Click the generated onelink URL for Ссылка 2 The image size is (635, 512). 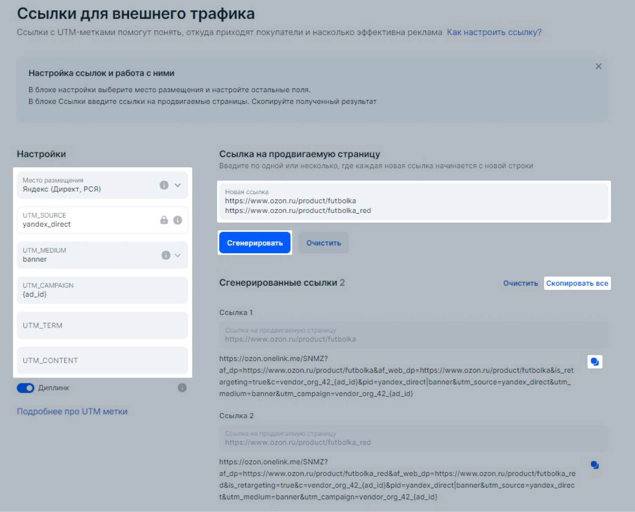point(397,479)
